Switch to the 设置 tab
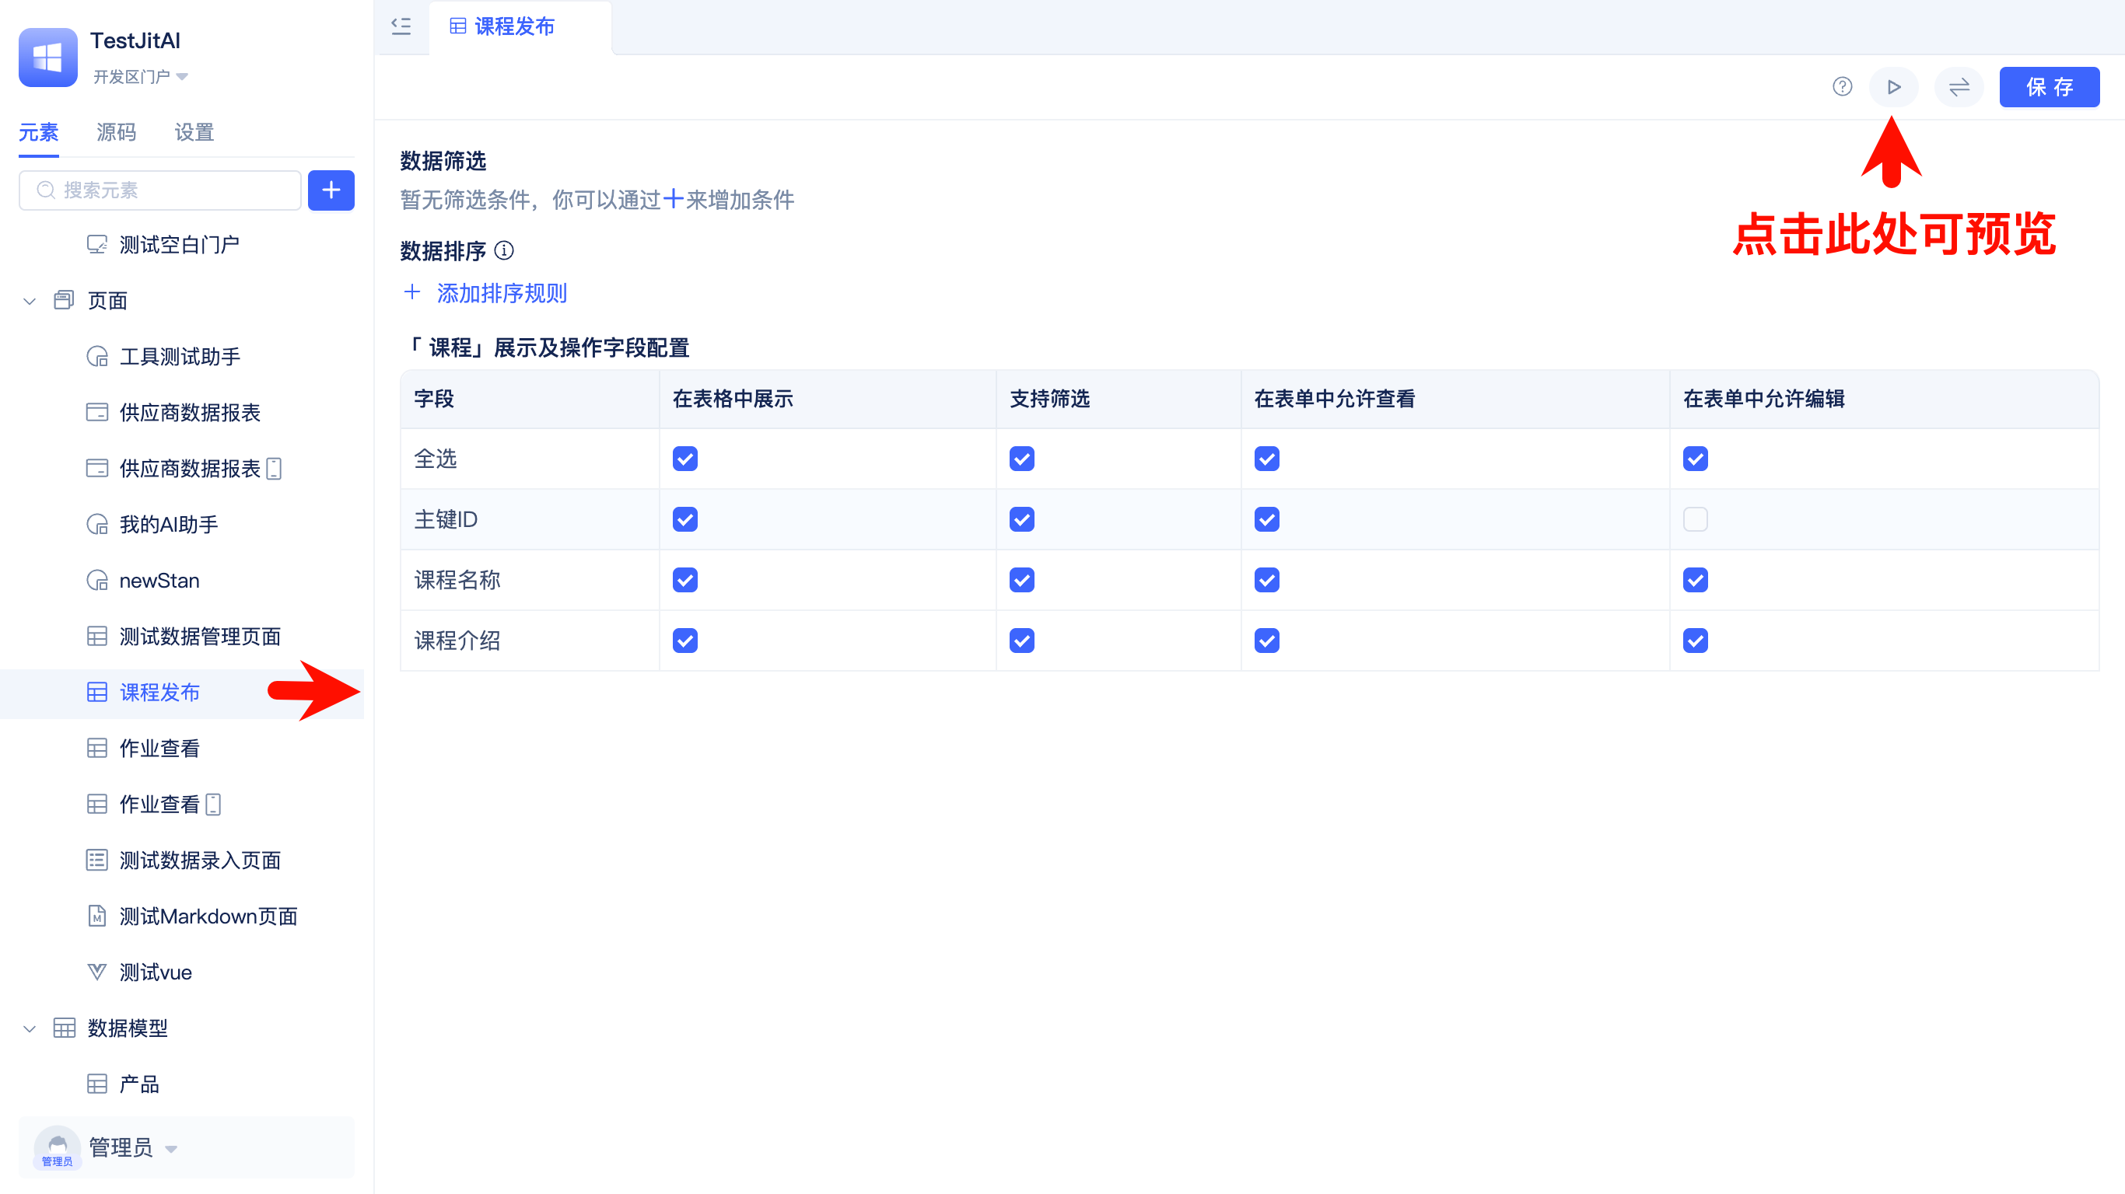This screenshot has width=2125, height=1194. [194, 132]
